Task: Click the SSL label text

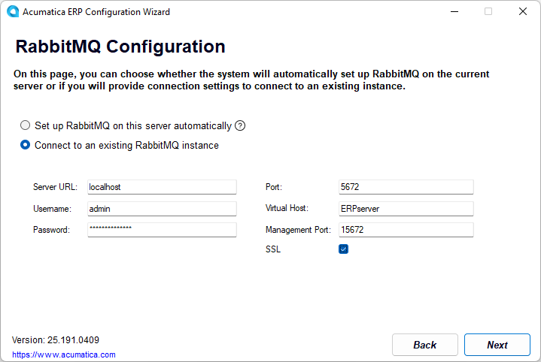Action: pyautogui.click(x=273, y=249)
